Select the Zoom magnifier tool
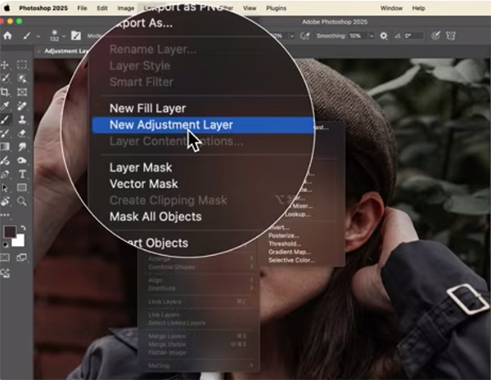Viewport: 491px width, 380px height. [22, 201]
